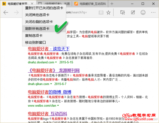Select 刷新所有选项卡 in context menu
Viewport: 159px width, 123px height.
click(x=44, y=29)
